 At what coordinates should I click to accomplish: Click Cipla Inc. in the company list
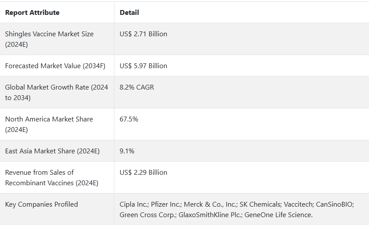pyautogui.click(x=134, y=204)
